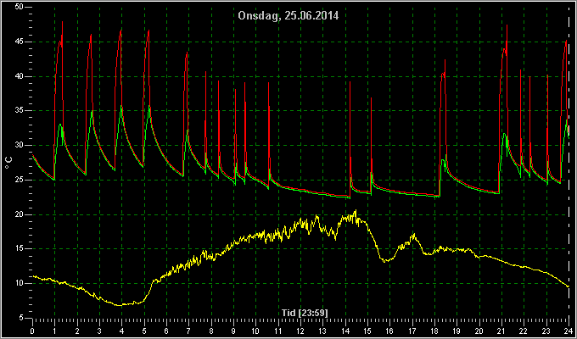Click the °C axis unit label
This screenshot has width=577, height=339.
click(x=8, y=163)
